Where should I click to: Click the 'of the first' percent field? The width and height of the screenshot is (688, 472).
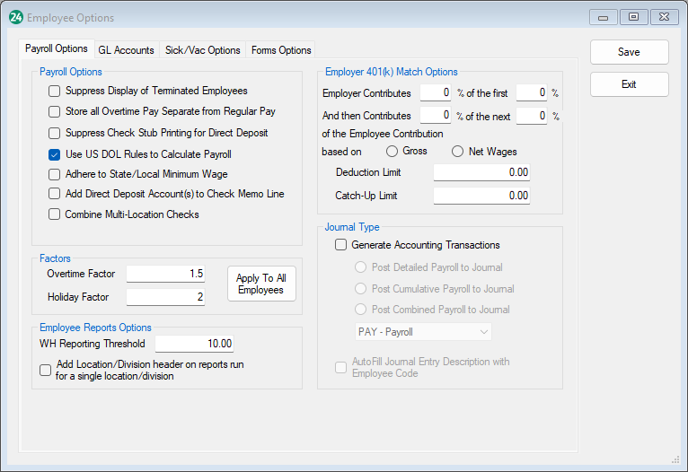pyautogui.click(x=532, y=93)
